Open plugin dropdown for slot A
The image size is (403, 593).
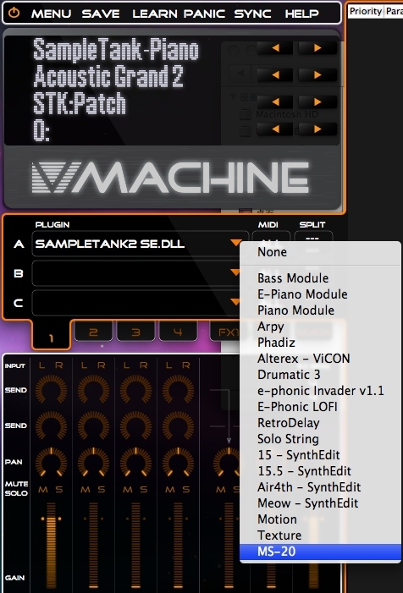[235, 243]
